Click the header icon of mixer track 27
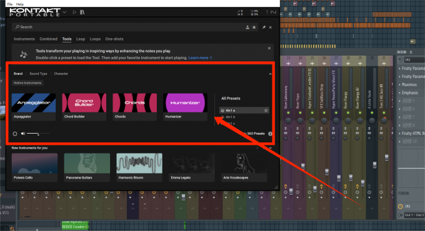 336,64
